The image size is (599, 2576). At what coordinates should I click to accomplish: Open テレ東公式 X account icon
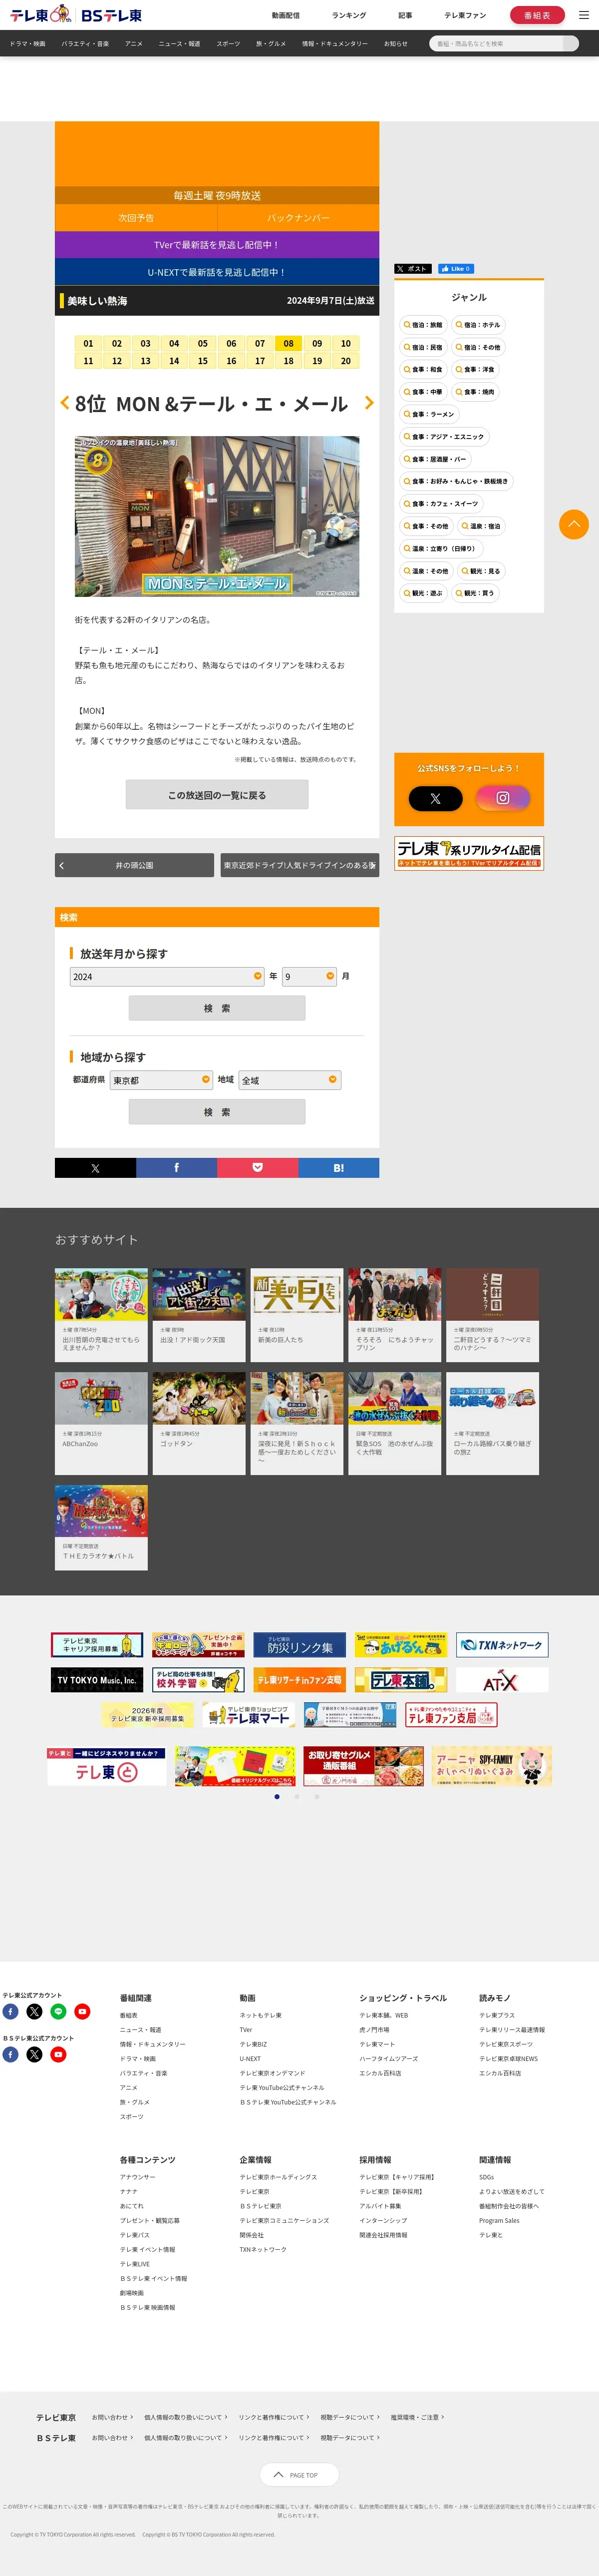[34, 2011]
